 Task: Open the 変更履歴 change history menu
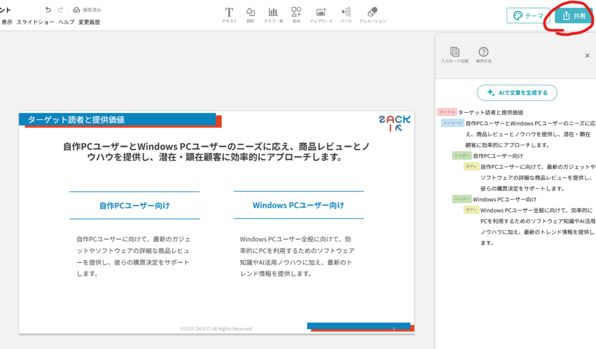click(x=89, y=22)
